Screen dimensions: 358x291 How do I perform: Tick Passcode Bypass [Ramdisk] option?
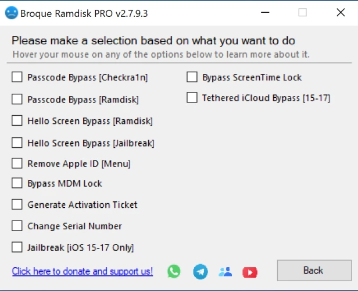point(17,99)
